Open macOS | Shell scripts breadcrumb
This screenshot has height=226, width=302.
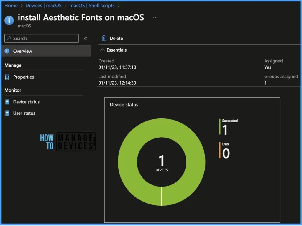[92, 6]
